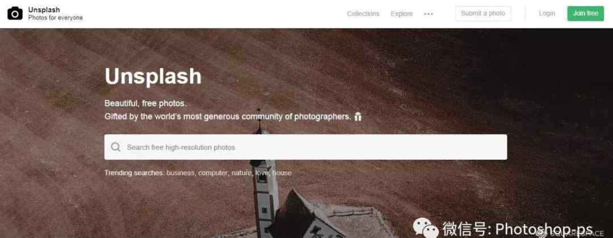Click the Unsplash camera logo icon
This screenshot has height=238, width=613.
tap(15, 14)
